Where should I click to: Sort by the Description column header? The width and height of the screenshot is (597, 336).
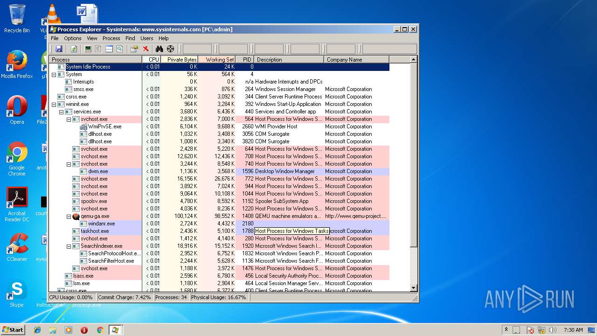(289, 59)
